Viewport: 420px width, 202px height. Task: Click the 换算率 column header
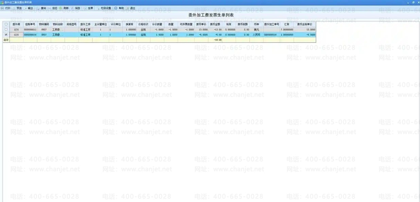[x=129, y=24]
